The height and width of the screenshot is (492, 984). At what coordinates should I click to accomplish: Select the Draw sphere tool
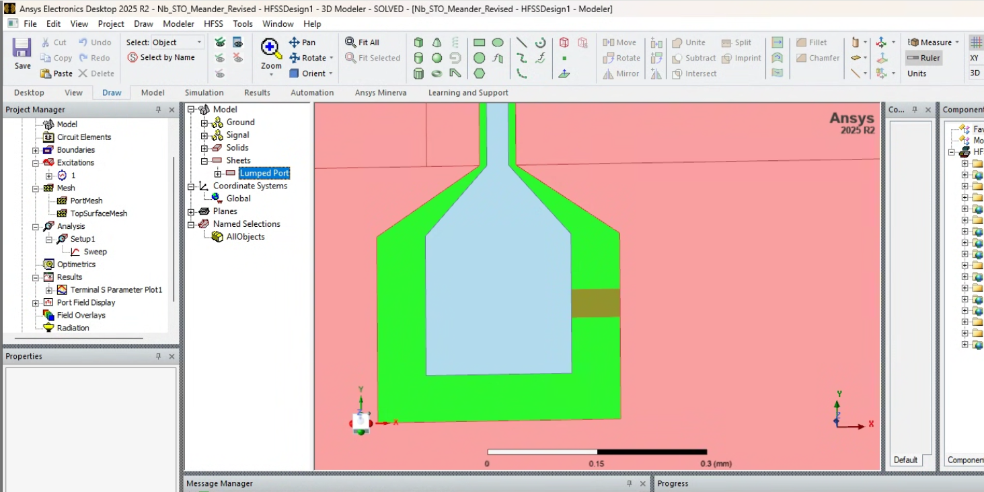click(x=437, y=58)
